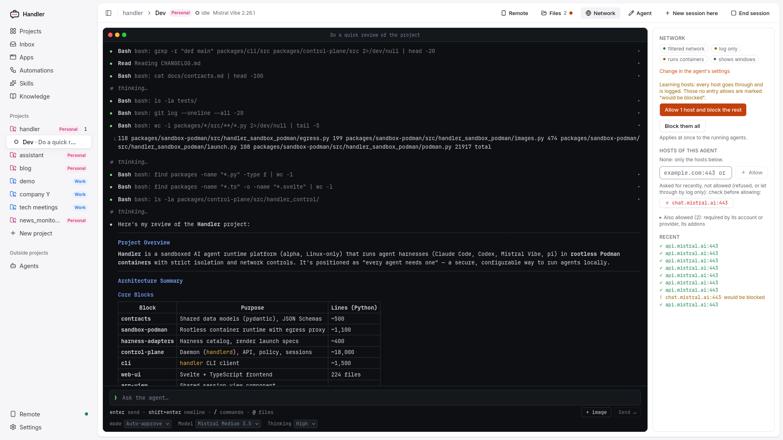
Task: Click the handler breadcrumb
Action: [x=133, y=13]
